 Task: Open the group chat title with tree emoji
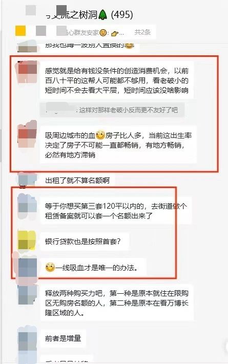pos(89,15)
